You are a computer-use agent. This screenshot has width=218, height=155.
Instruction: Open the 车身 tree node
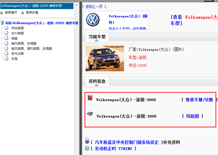pyautogui.click(x=14, y=59)
